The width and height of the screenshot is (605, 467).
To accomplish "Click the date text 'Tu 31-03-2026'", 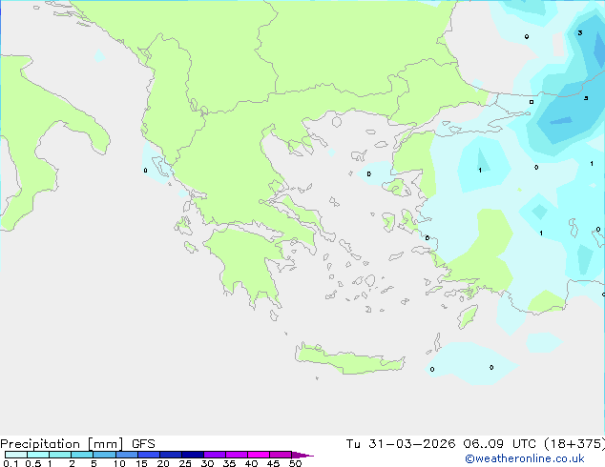I will click(x=401, y=444).
